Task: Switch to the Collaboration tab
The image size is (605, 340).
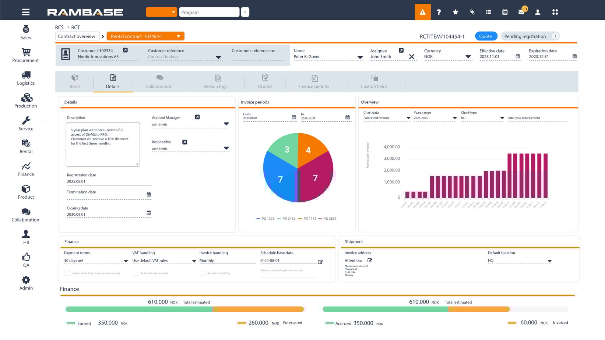Action: point(159,81)
